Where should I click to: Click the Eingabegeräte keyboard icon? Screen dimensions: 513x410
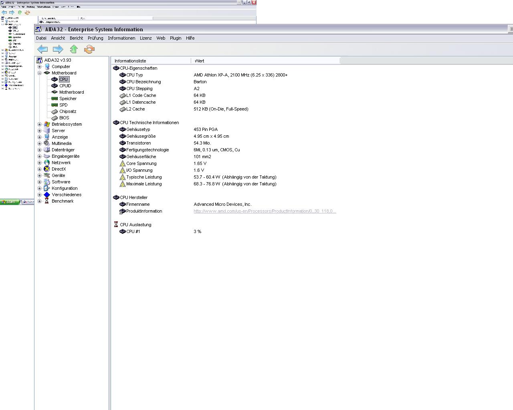point(47,156)
